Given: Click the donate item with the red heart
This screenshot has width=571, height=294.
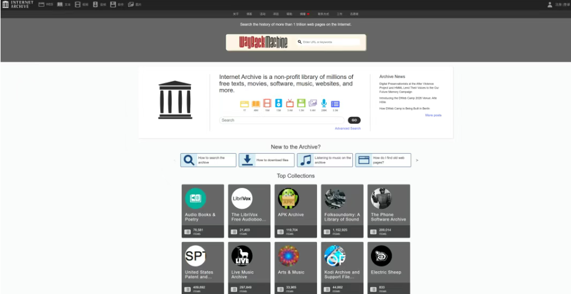Looking at the screenshot, I should point(305,14).
